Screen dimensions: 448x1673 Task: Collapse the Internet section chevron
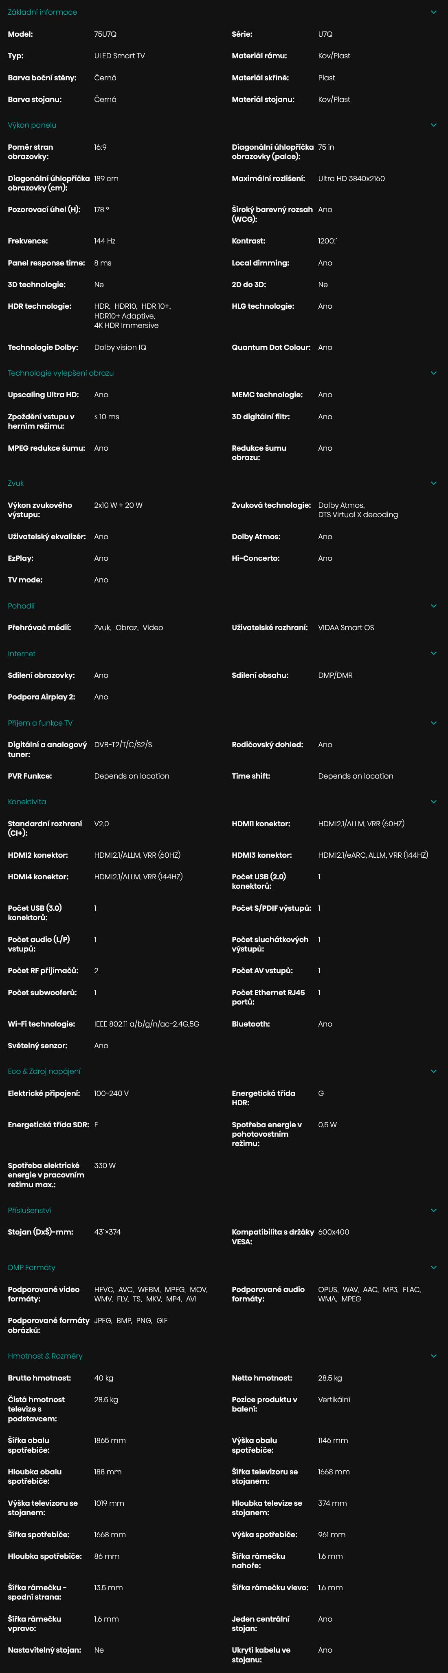[434, 653]
